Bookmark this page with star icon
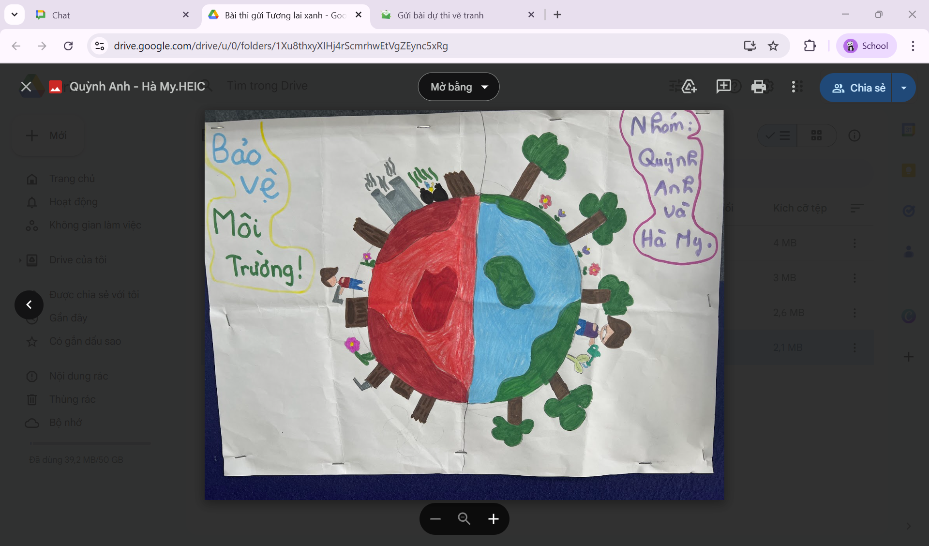This screenshot has width=929, height=546. (773, 46)
